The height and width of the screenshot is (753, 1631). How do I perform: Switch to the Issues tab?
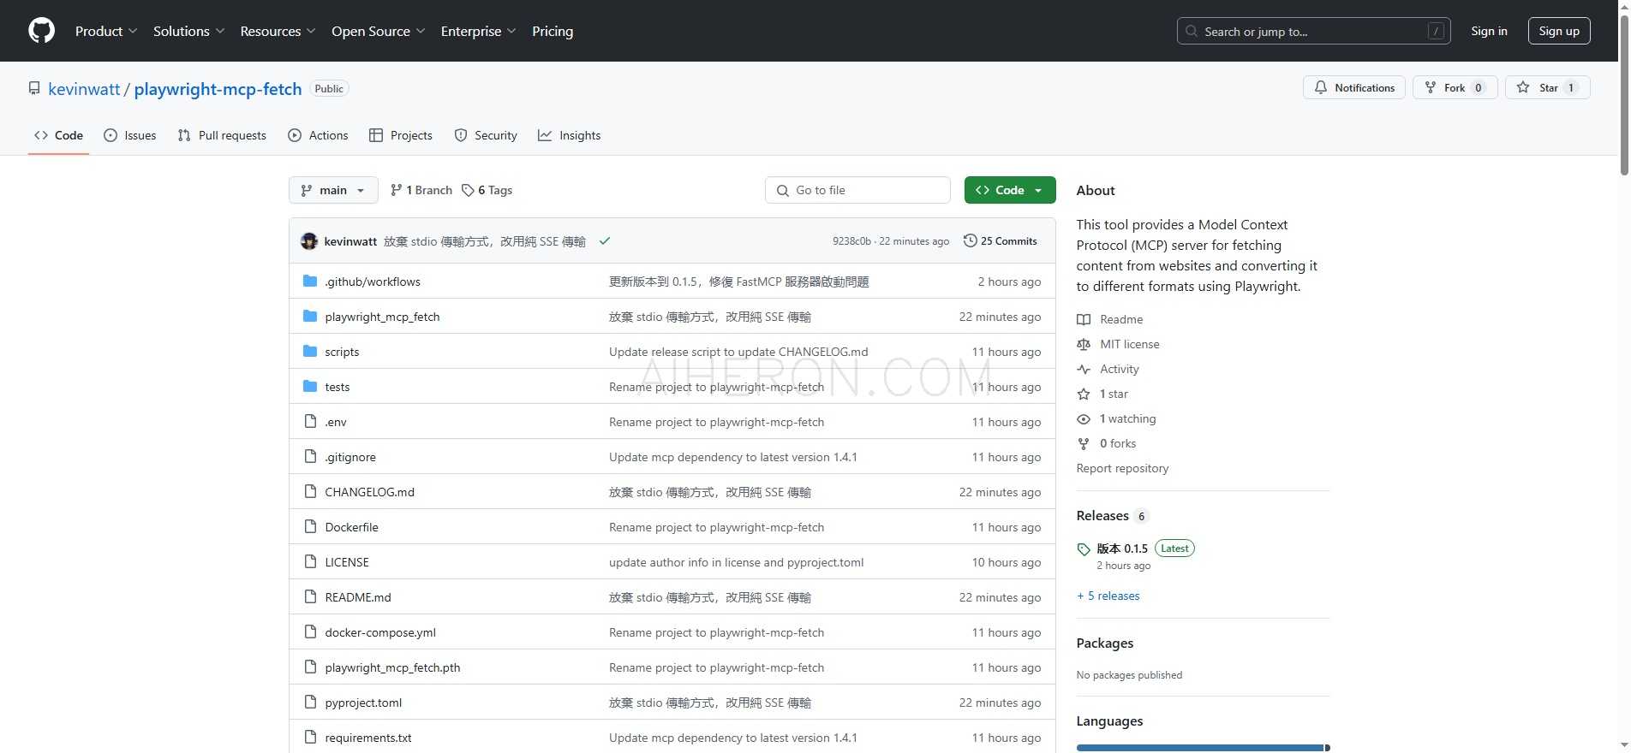click(129, 135)
